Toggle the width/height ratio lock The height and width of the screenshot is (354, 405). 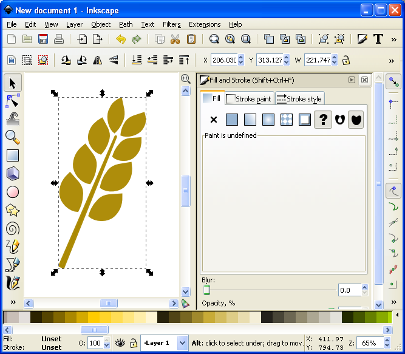[x=346, y=60]
